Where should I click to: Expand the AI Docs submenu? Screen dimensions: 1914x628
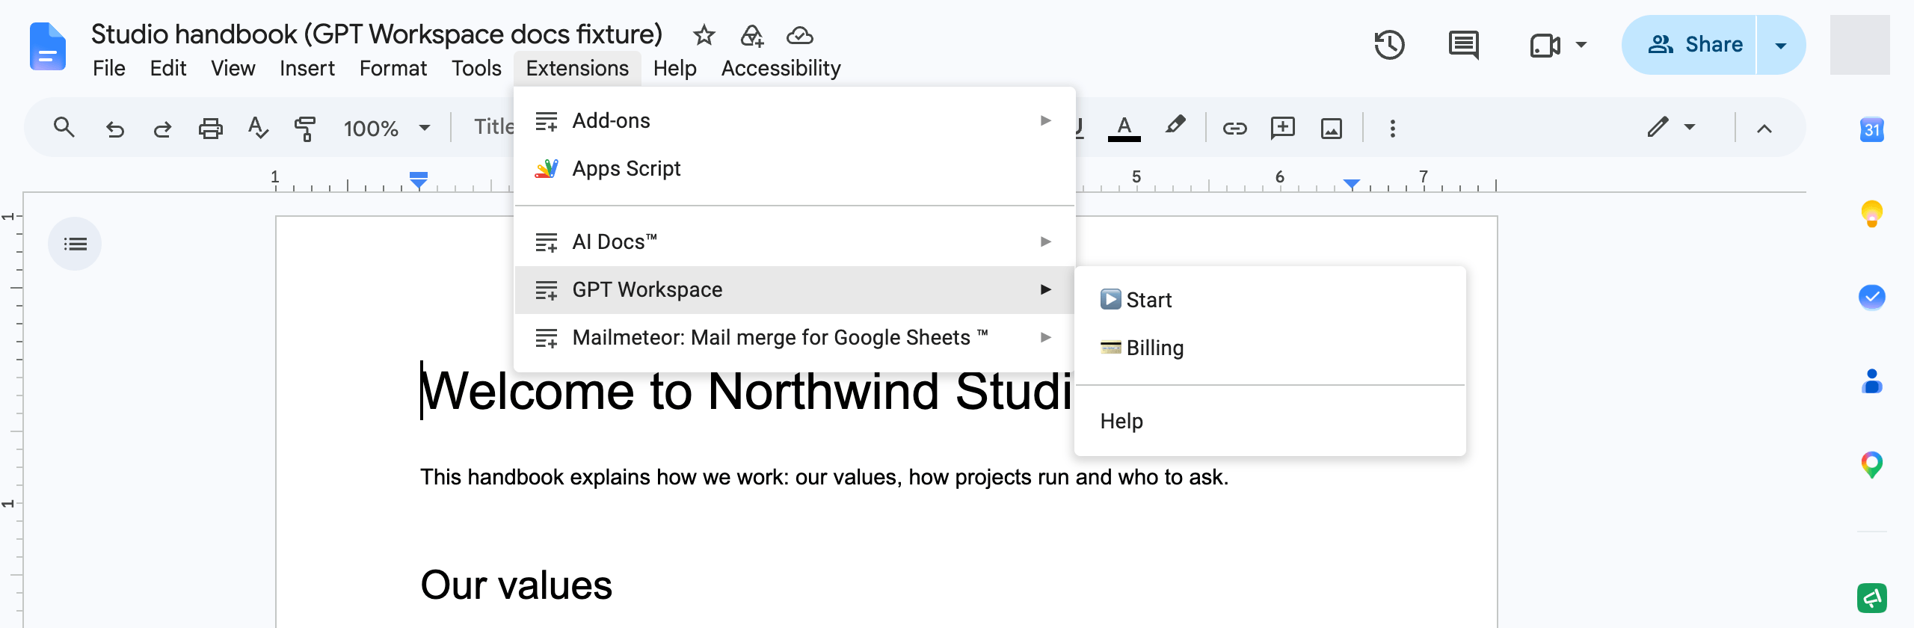[795, 241]
